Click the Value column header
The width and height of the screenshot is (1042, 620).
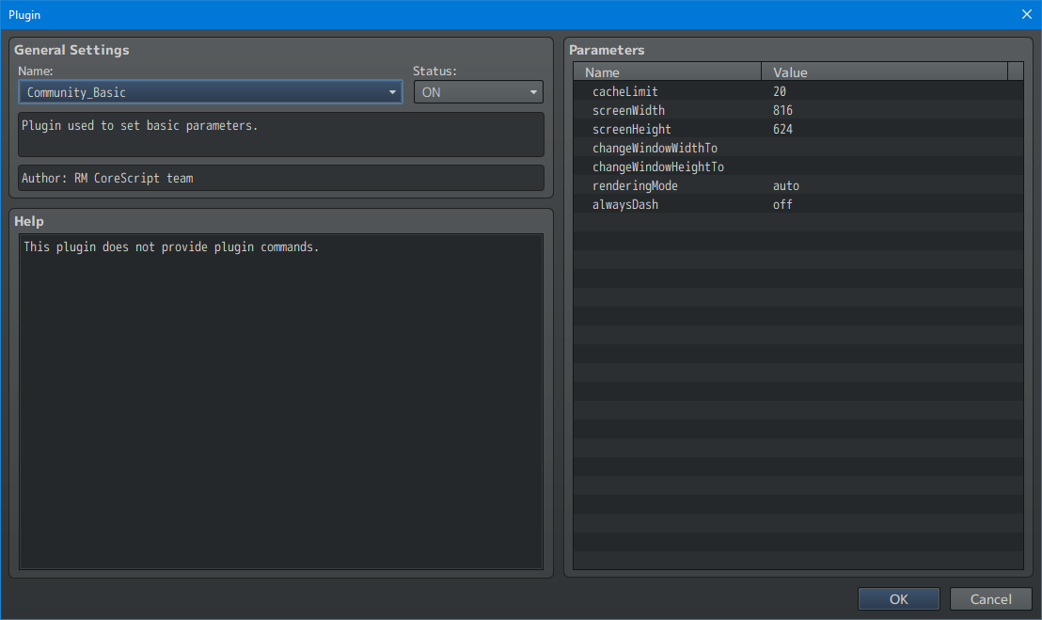point(885,72)
